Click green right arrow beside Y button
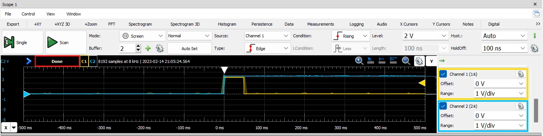The image size is (543, 136). 442,61
